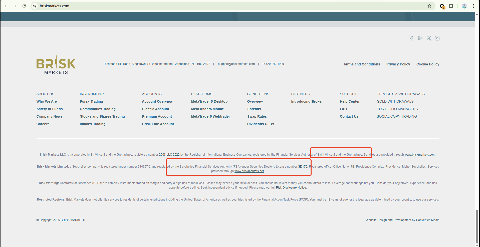Open MetaTrader 5 Desktop page
The width and height of the screenshot is (480, 247).
coord(209,101)
